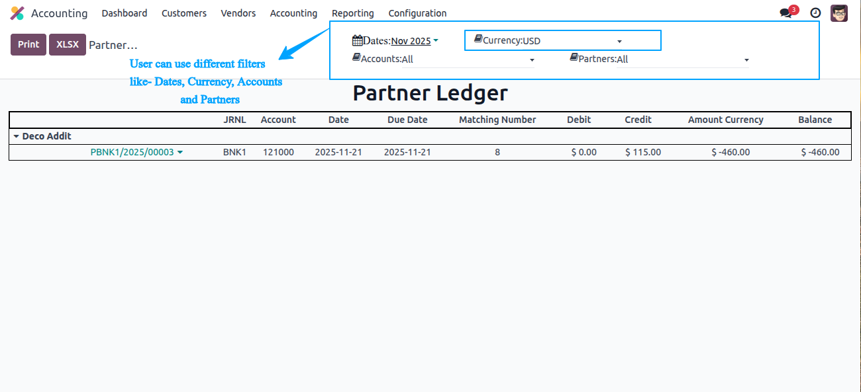Click the book icon beside Currency
The height and width of the screenshot is (392, 861).
coord(478,40)
